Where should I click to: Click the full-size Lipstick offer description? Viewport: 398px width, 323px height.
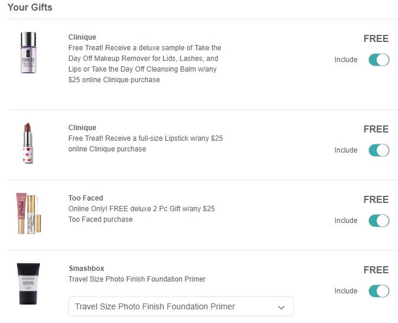point(145,144)
